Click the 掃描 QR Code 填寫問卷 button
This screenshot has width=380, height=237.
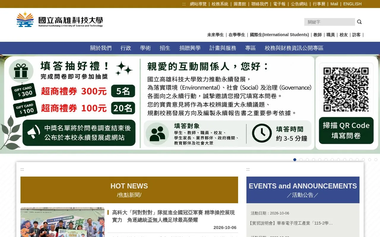tap(346, 131)
